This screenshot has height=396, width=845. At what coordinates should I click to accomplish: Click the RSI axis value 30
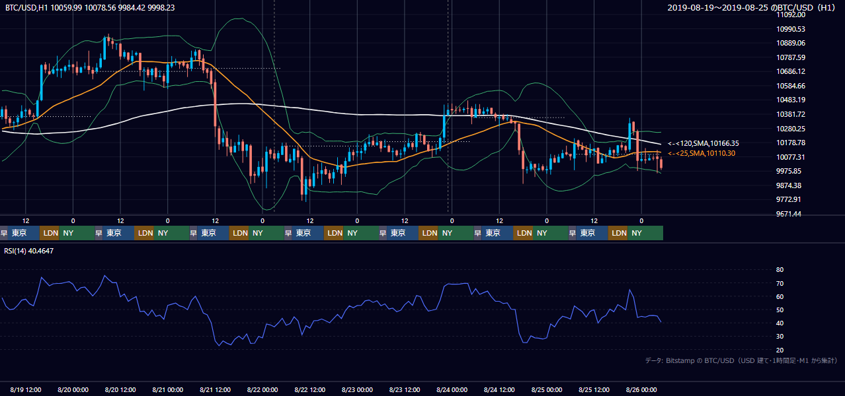780,336
